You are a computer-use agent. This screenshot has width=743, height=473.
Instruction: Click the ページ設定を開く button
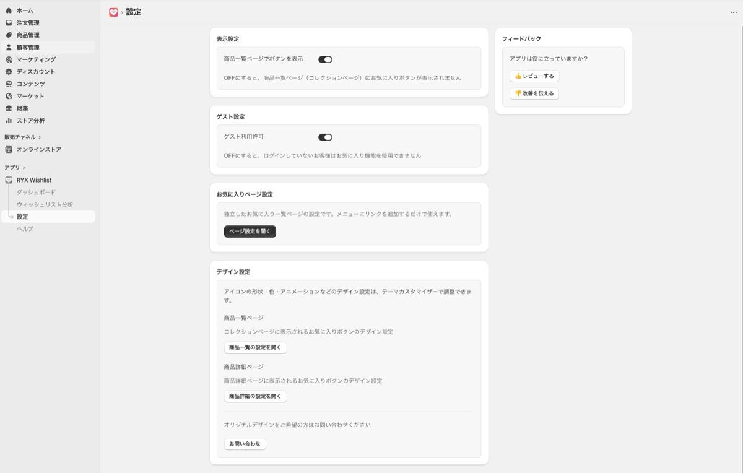click(x=250, y=231)
